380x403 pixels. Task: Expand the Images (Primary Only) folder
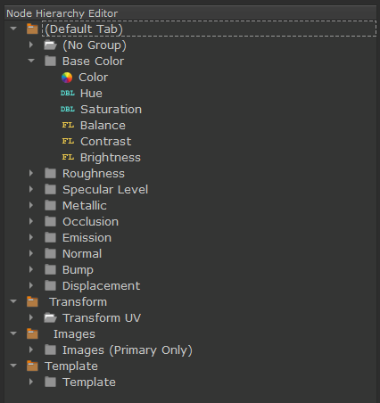point(31,350)
